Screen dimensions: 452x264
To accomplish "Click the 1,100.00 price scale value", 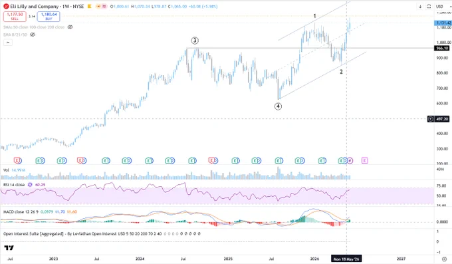I will tap(443, 27).
